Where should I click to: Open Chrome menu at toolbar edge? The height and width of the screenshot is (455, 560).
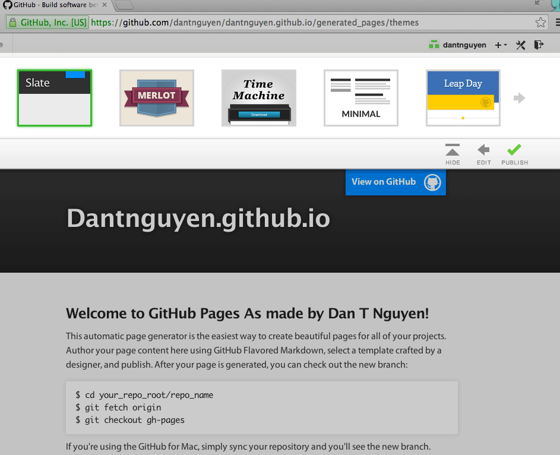(558, 23)
